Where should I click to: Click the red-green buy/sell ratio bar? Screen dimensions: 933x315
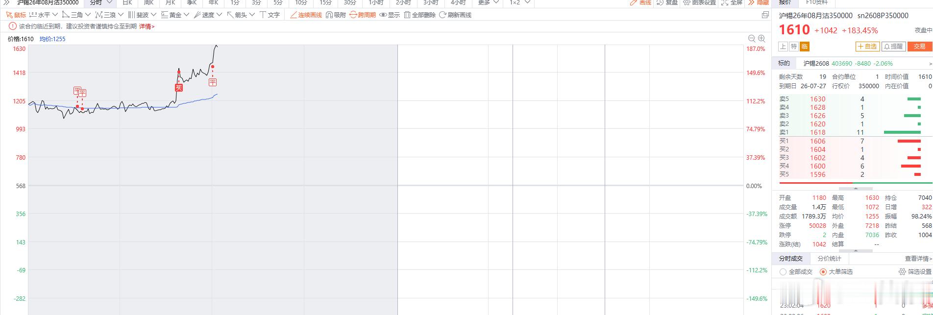coord(856,183)
